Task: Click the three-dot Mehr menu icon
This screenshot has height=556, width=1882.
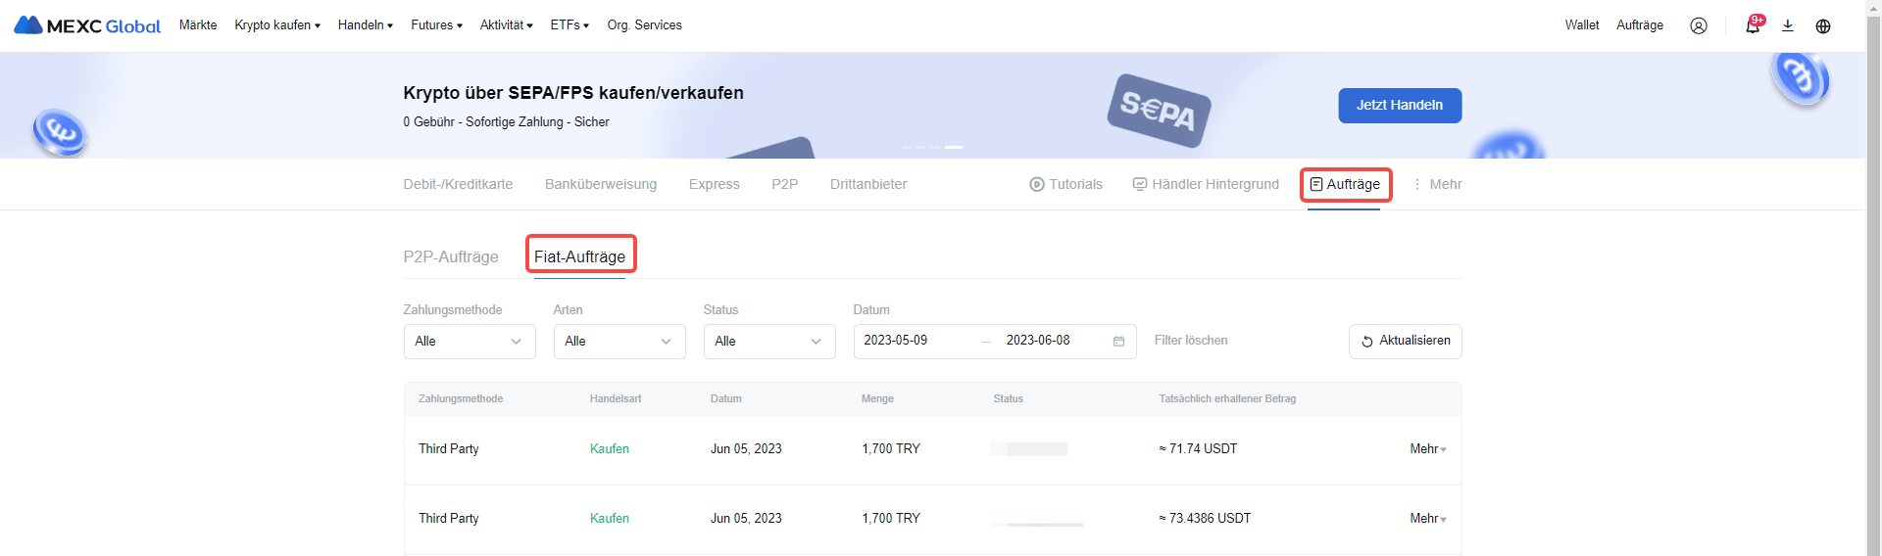Action: (1417, 184)
